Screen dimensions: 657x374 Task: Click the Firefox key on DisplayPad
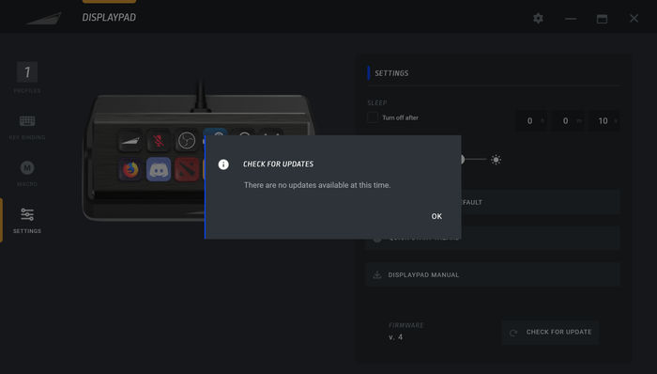click(x=130, y=169)
